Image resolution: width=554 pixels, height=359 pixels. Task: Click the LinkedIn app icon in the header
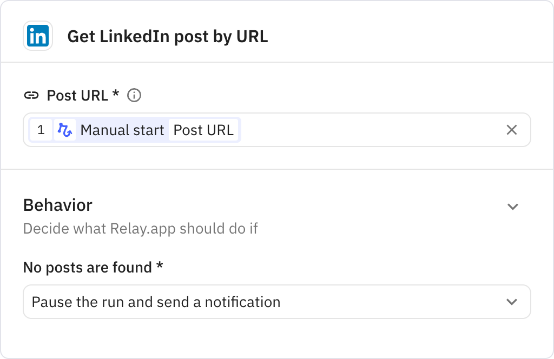pyautogui.click(x=38, y=36)
